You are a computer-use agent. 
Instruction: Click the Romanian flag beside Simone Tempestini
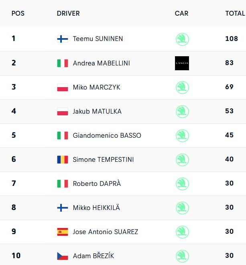click(63, 159)
